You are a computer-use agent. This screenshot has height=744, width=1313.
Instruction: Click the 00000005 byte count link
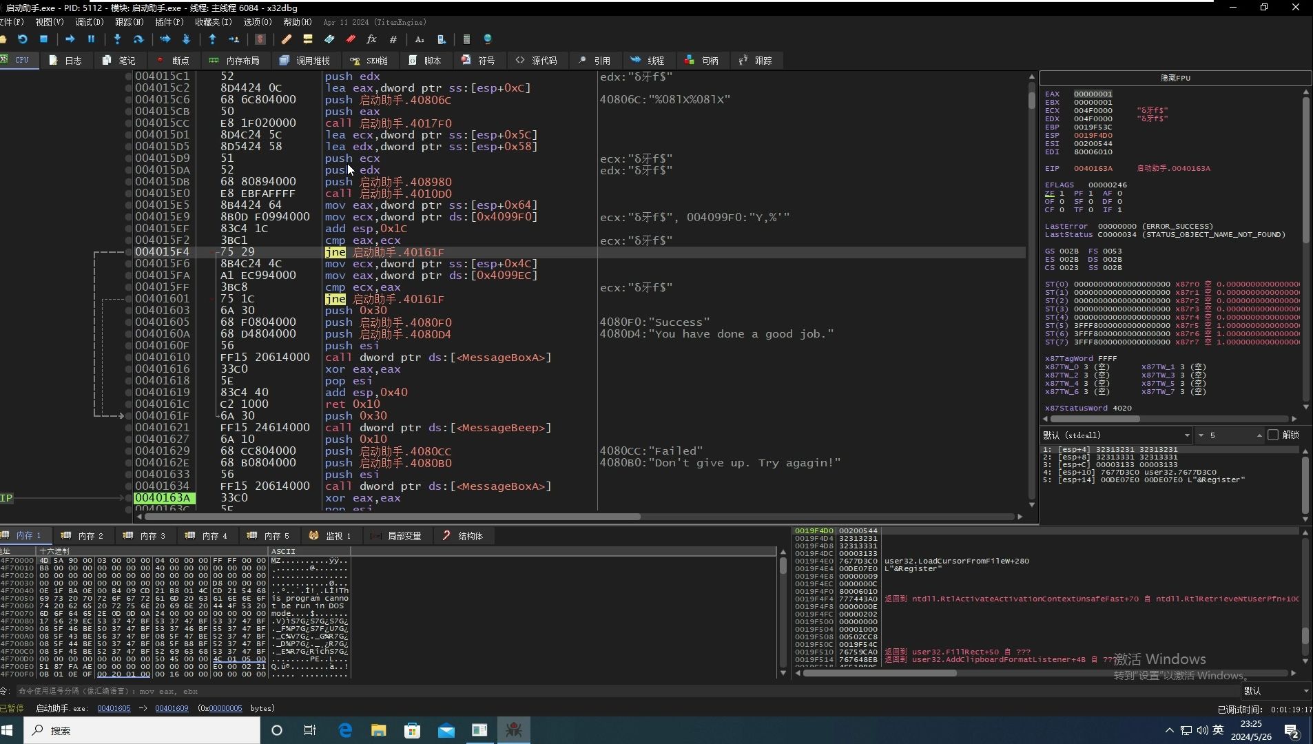tap(225, 708)
